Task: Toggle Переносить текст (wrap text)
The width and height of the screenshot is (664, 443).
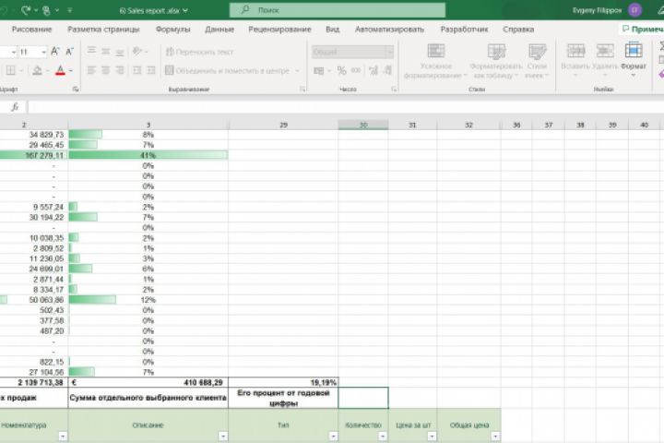Action: (199, 52)
